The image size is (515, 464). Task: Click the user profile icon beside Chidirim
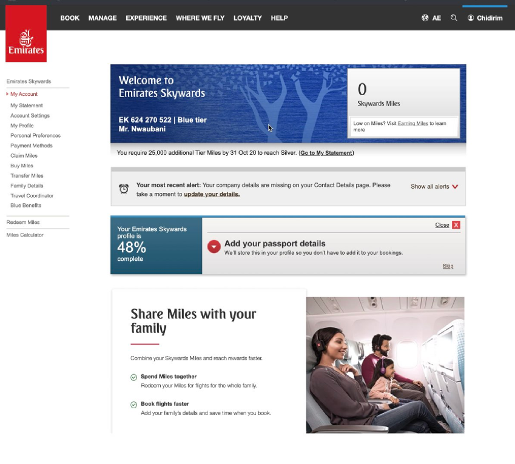471,18
